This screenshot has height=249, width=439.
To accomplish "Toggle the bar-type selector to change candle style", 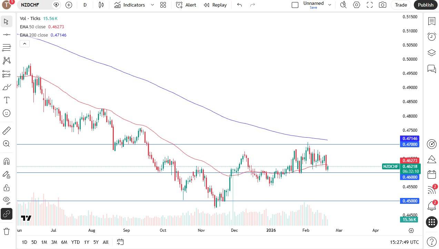I will click(x=101, y=5).
